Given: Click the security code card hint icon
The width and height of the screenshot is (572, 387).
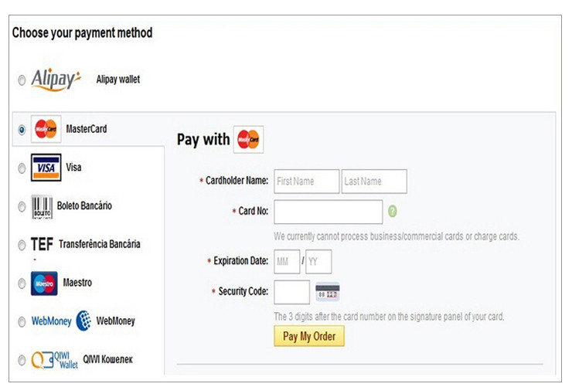Looking at the screenshot, I should click(x=328, y=292).
